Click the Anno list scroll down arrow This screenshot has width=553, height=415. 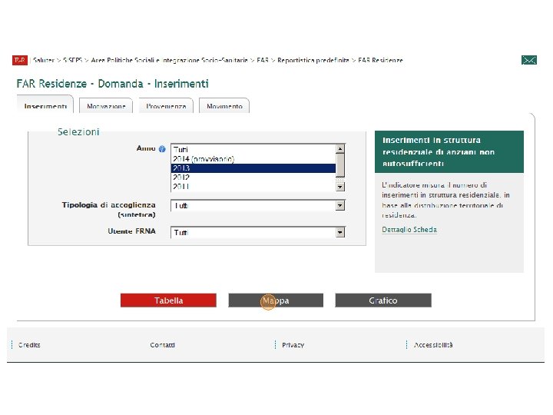coord(340,187)
